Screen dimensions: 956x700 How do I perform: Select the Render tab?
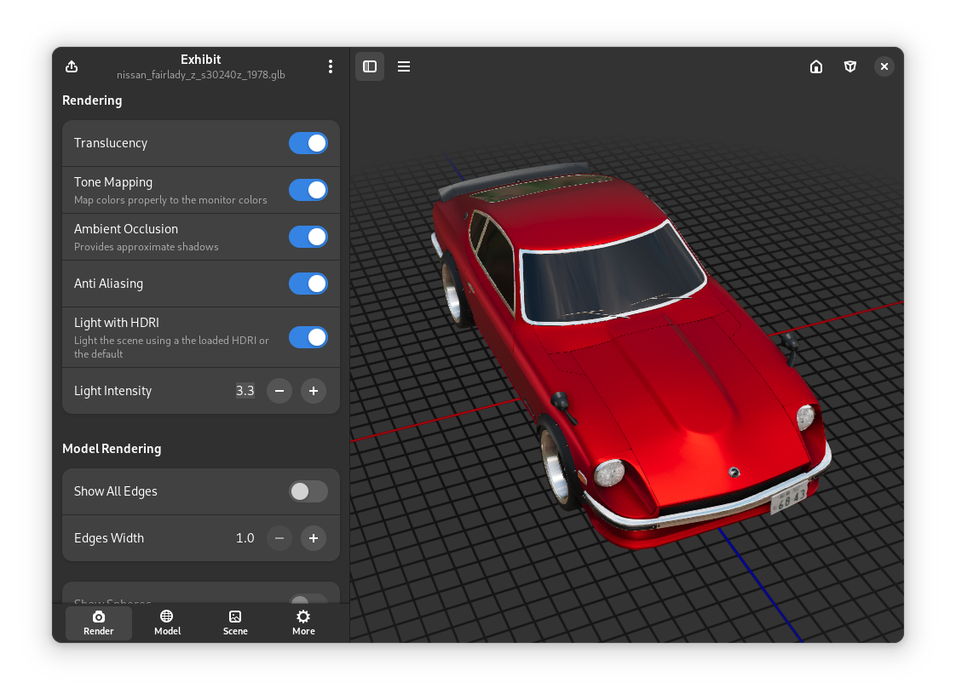99,623
